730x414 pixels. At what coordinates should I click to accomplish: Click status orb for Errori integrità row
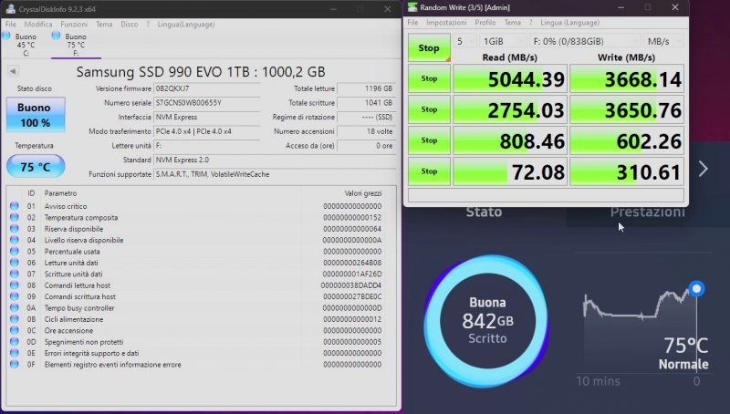[15, 353]
